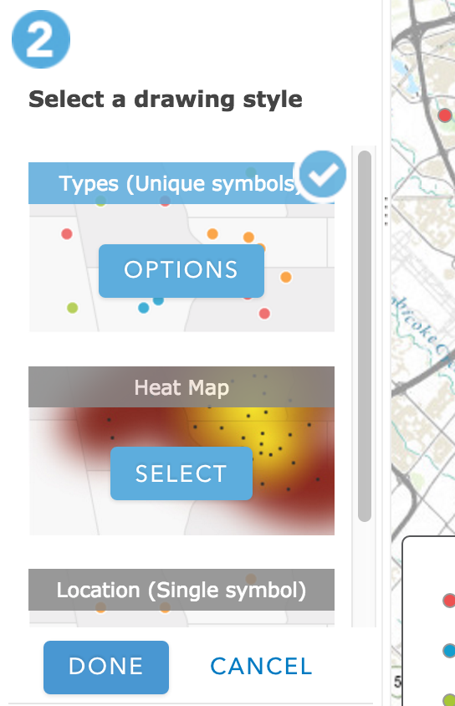Toggle the Types style selected checkmark
This screenshot has height=706, width=455.
click(x=323, y=174)
